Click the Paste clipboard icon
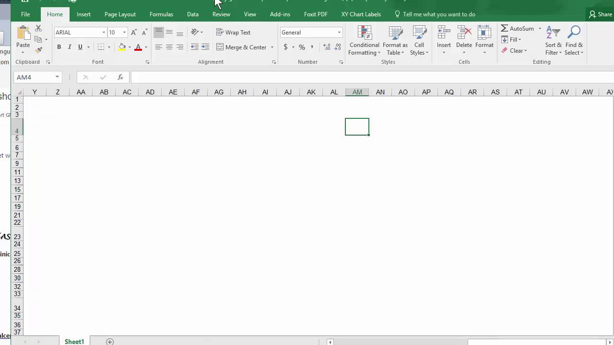This screenshot has width=614, height=345. point(23,33)
